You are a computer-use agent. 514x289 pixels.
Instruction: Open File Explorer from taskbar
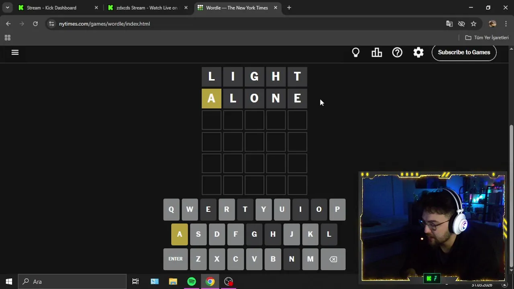tap(173, 281)
